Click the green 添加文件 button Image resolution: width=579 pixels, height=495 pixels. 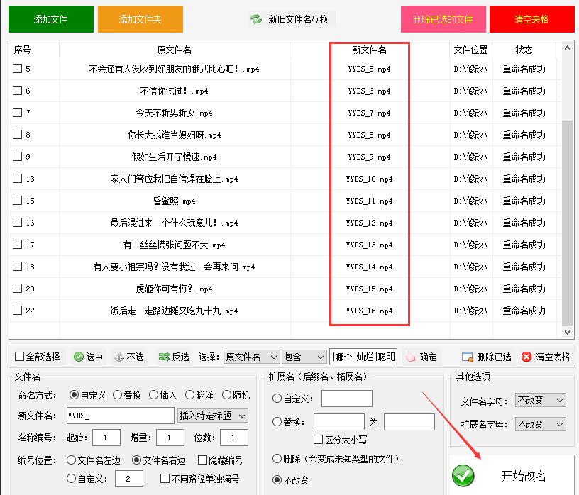[x=51, y=19]
